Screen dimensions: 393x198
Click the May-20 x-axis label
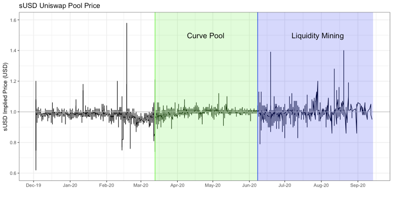click(x=213, y=185)
